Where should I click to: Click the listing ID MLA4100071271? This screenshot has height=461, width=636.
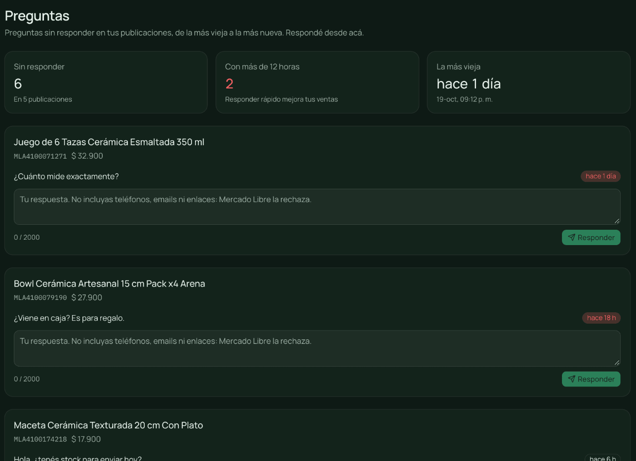(40, 156)
